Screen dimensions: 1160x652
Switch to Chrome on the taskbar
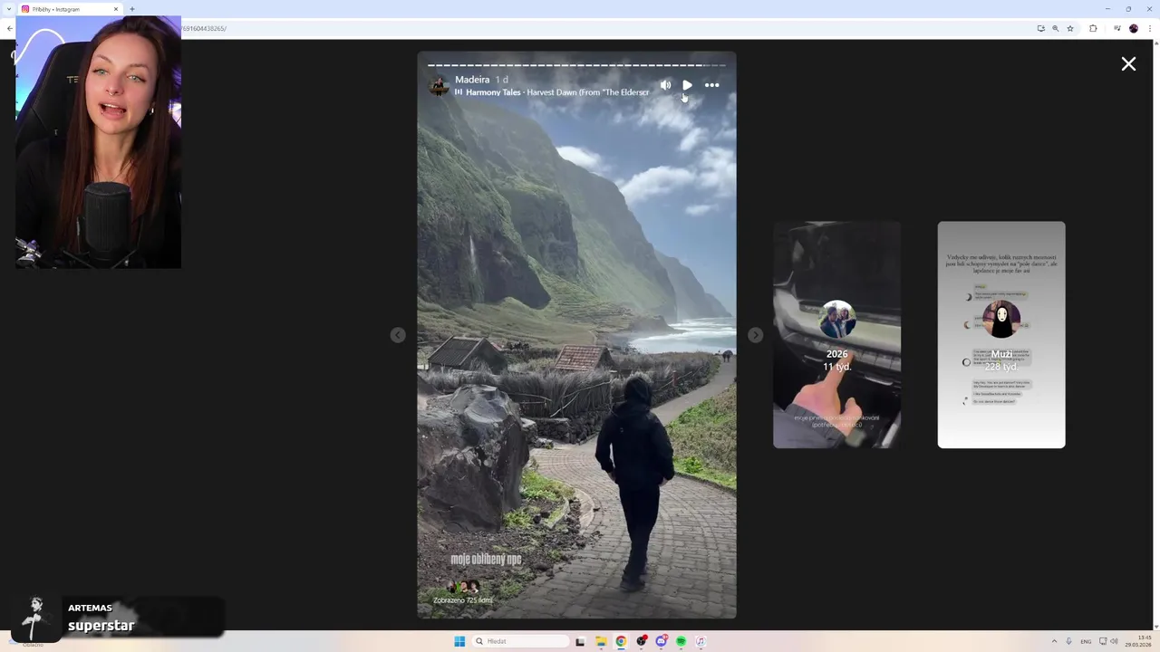click(621, 641)
